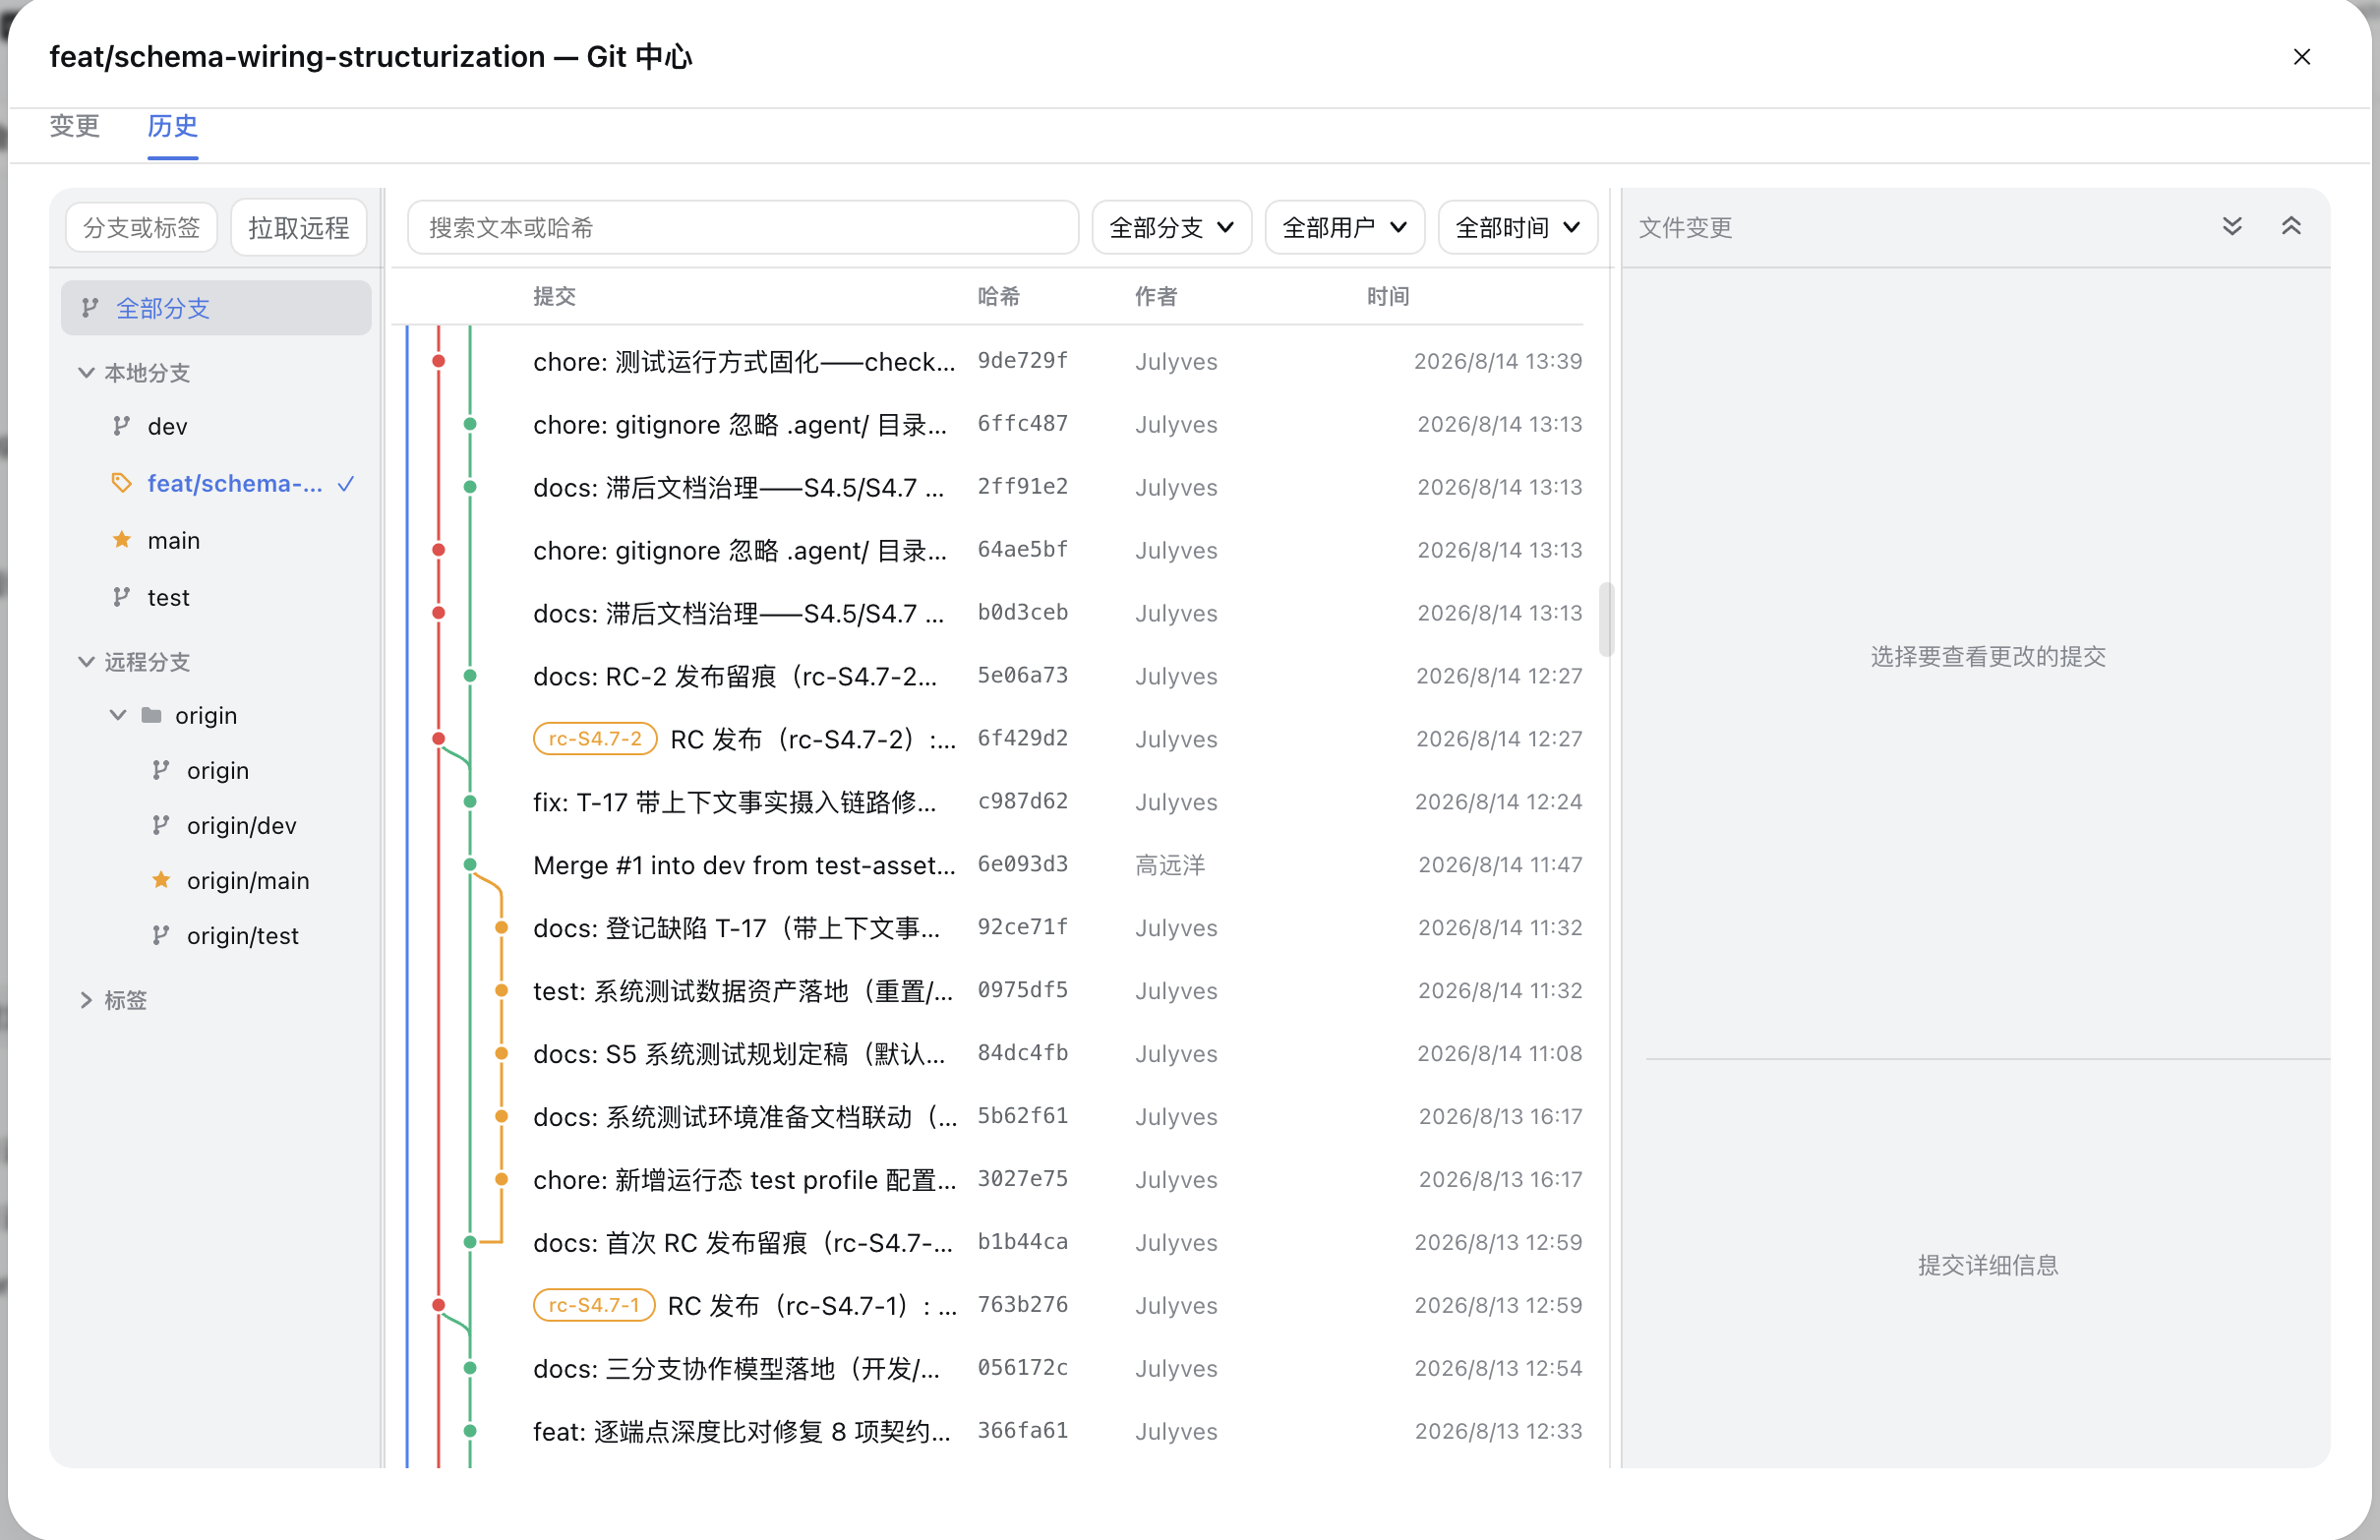Click the branch icon next to test
The image size is (2380, 1540).
pos(121,597)
